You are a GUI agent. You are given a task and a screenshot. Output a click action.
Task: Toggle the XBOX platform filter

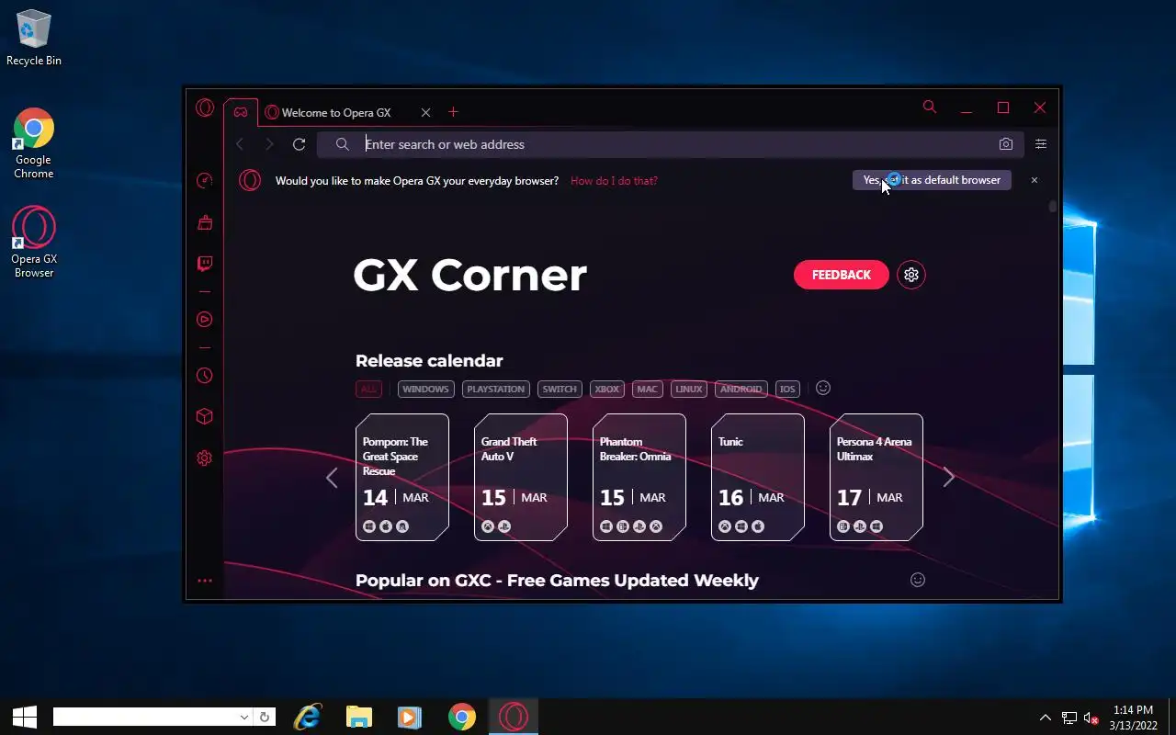607,389
